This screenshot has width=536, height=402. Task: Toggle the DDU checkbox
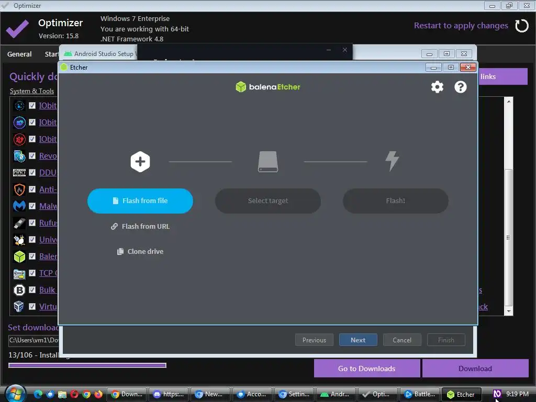(x=32, y=172)
